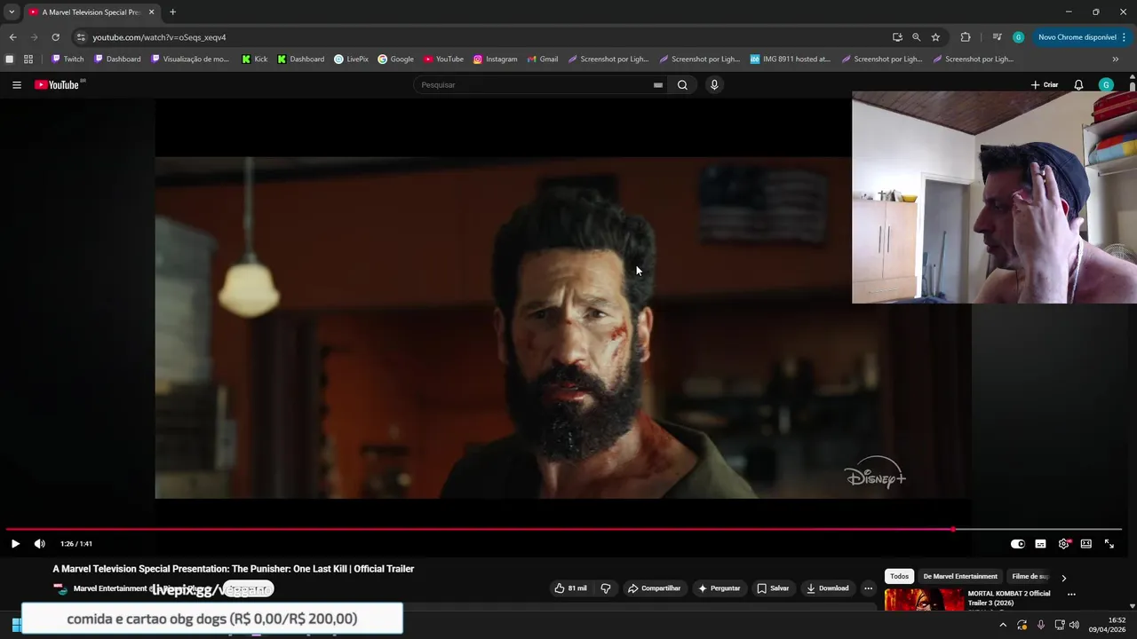
Task: Select the De Marvel Entertainment chip
Action: (960, 577)
